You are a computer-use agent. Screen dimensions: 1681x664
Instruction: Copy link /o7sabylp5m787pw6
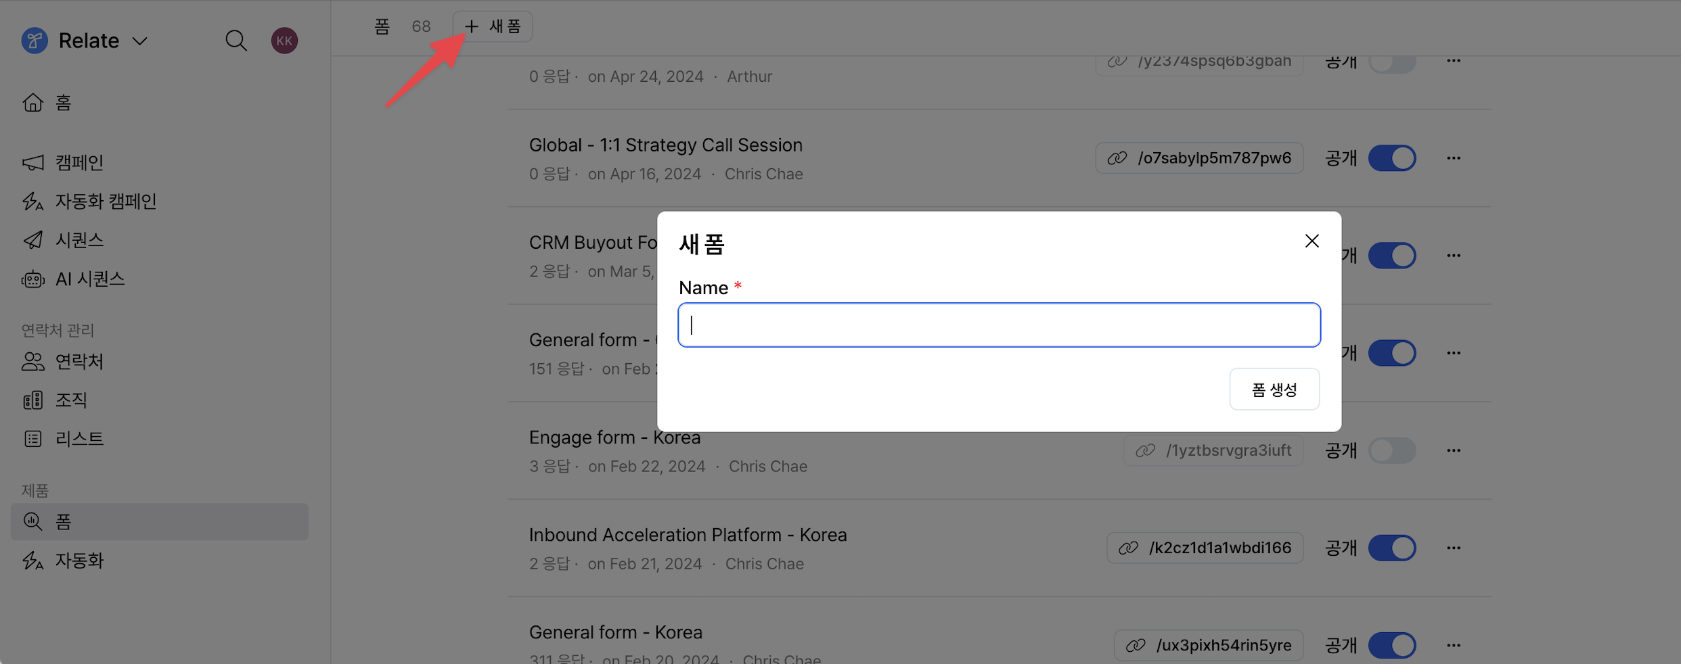click(1199, 158)
